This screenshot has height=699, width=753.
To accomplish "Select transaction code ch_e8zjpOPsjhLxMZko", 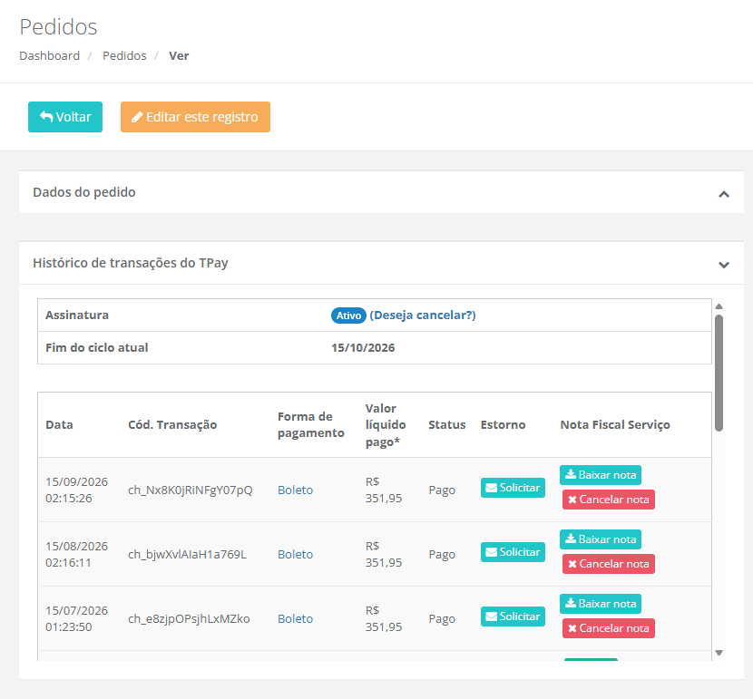I will [x=189, y=618].
